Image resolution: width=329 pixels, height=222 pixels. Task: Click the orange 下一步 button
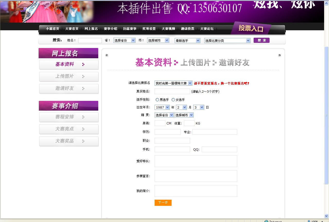pyautogui.click(x=163, y=203)
